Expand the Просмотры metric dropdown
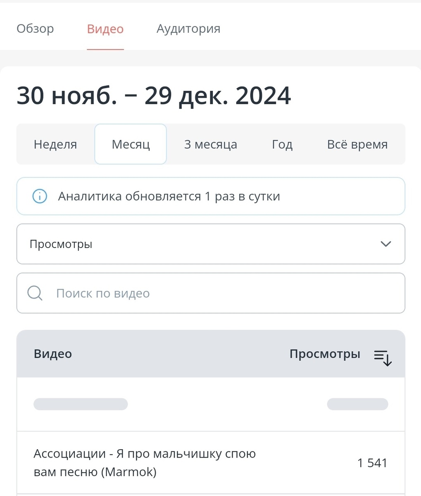Image resolution: width=421 pixels, height=496 pixels. point(211,244)
